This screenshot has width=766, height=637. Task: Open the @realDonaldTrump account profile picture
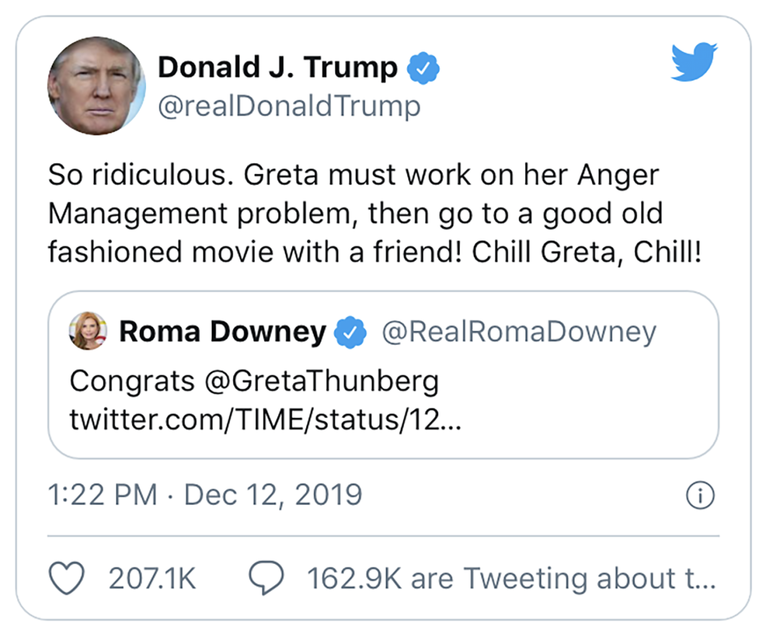pos(96,86)
